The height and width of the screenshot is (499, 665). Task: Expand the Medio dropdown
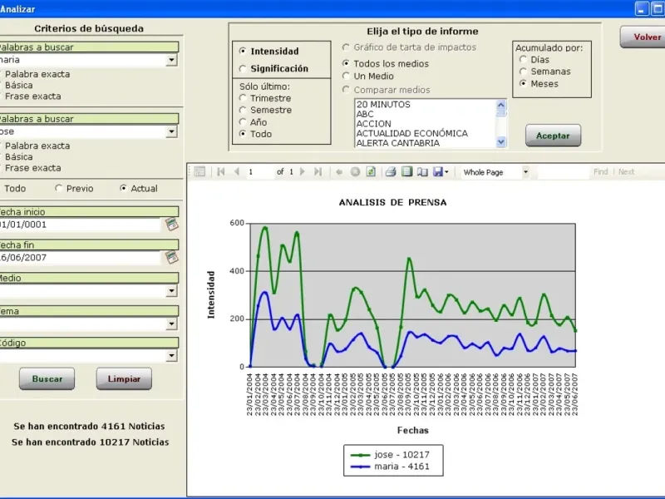point(171,290)
